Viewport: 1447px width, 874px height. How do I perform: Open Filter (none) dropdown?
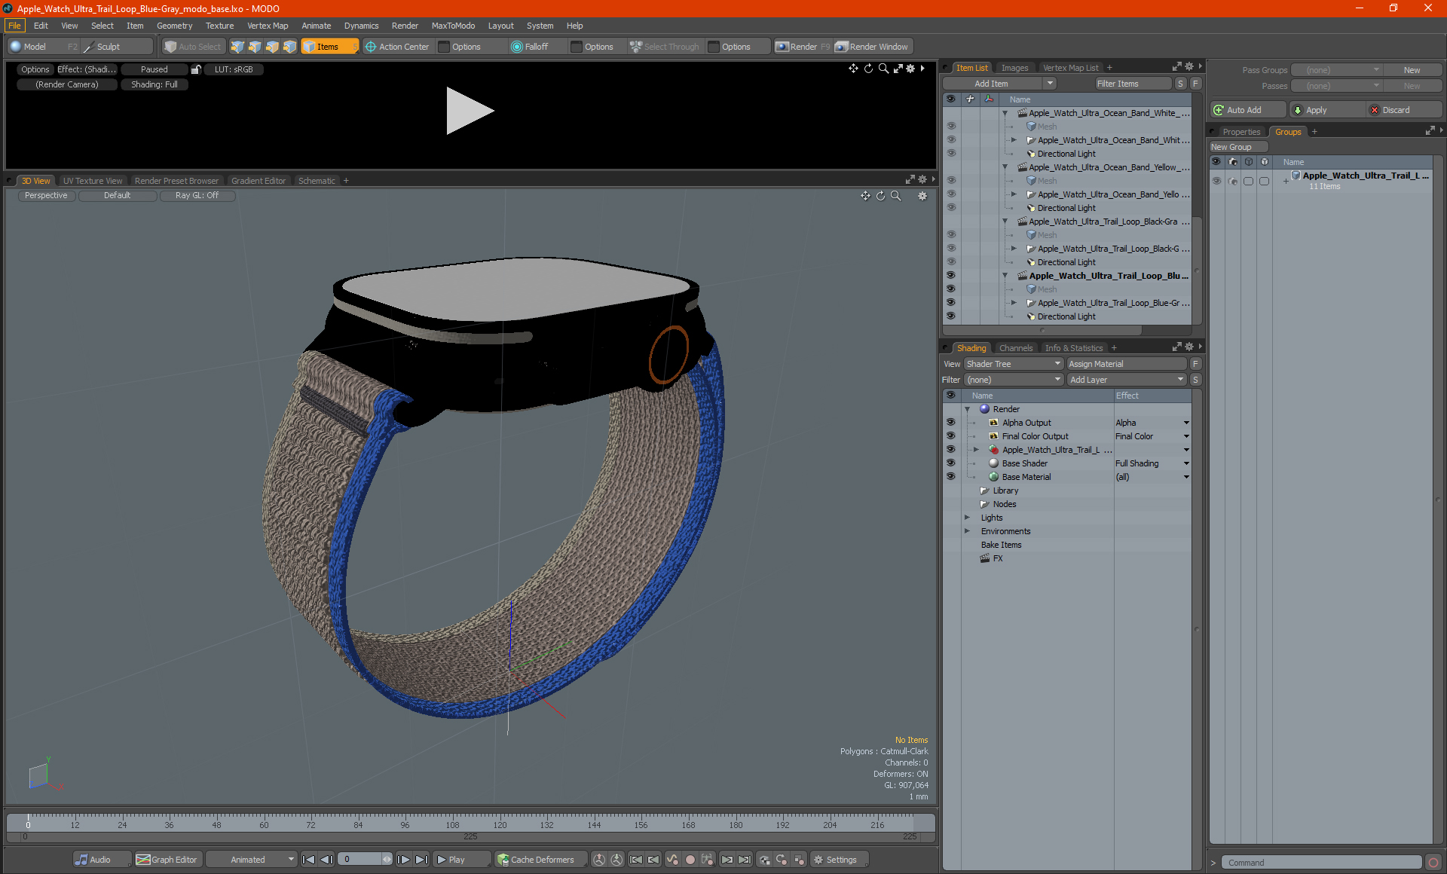[x=1014, y=380]
